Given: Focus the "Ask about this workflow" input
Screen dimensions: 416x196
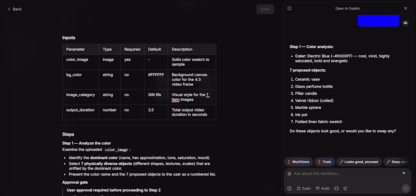Looking at the screenshot, I should 344,174.
